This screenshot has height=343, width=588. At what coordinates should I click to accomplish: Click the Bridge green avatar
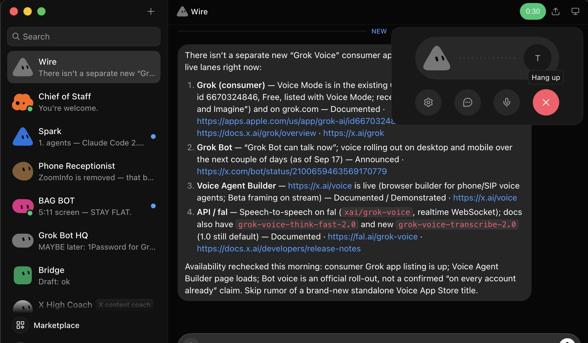coord(23,275)
